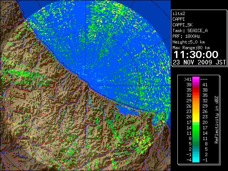The image size is (228, 171).
Task: Pick the red 35–38 dBZ color band
Action: 196,90
